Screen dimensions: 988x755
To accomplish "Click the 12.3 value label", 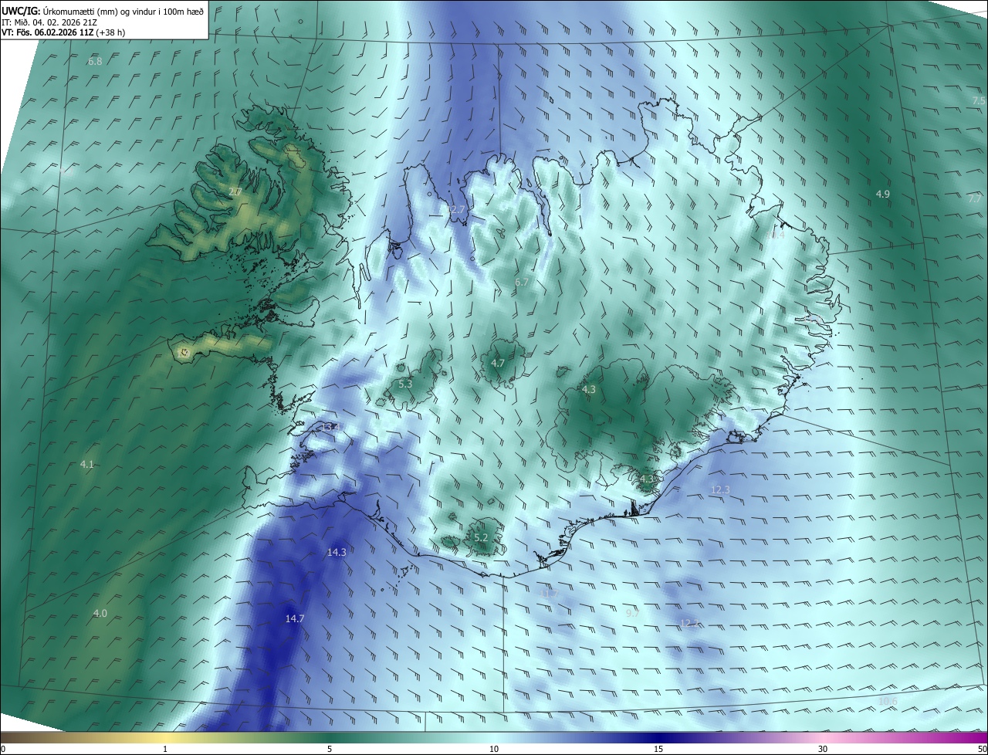I will coord(720,489).
